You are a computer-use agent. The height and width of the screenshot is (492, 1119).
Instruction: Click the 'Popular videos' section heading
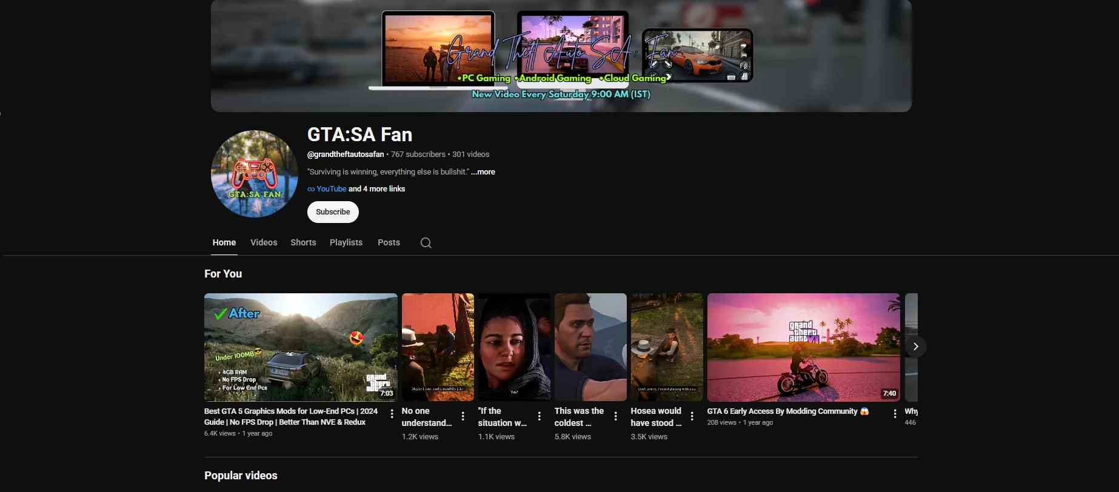(x=241, y=476)
